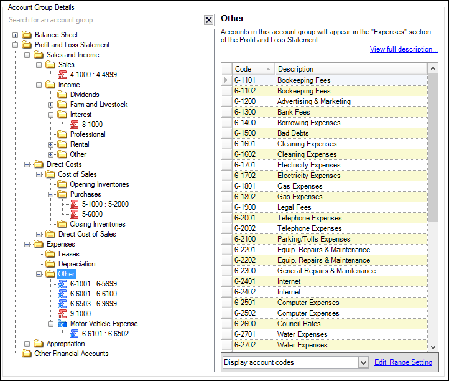The width and height of the screenshot is (449, 381).
Task: Select the Depreciation account group
Action: [76, 264]
